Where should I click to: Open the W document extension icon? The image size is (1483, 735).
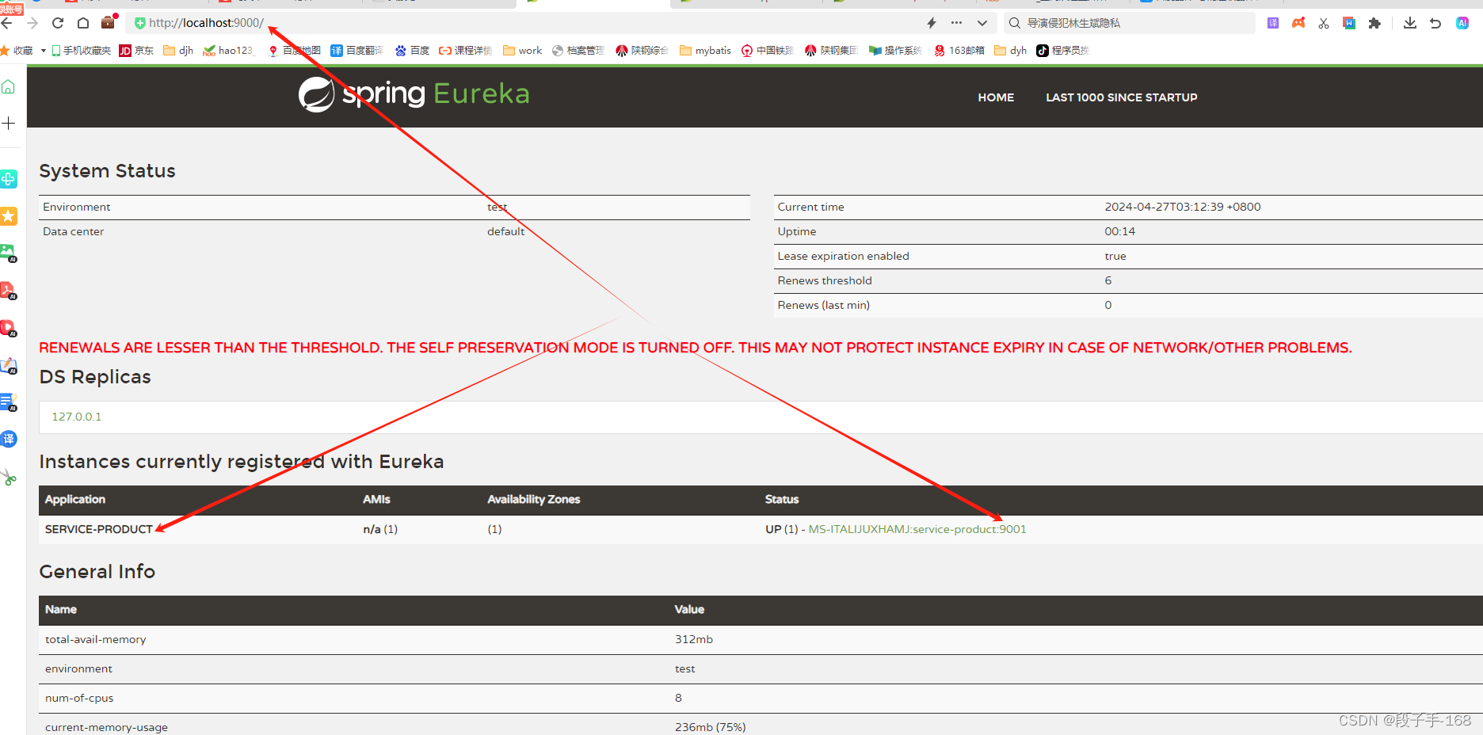coord(1349,23)
